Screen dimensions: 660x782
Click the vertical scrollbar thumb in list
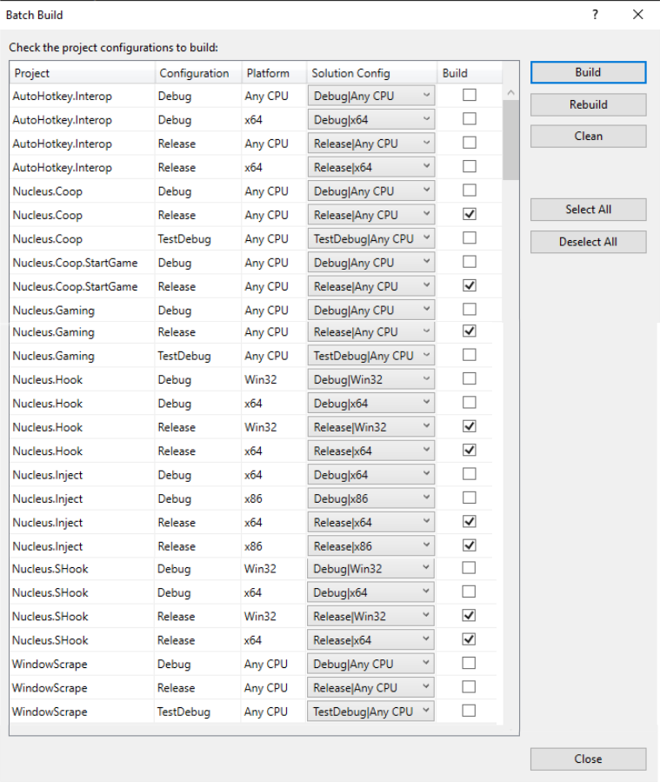click(510, 139)
